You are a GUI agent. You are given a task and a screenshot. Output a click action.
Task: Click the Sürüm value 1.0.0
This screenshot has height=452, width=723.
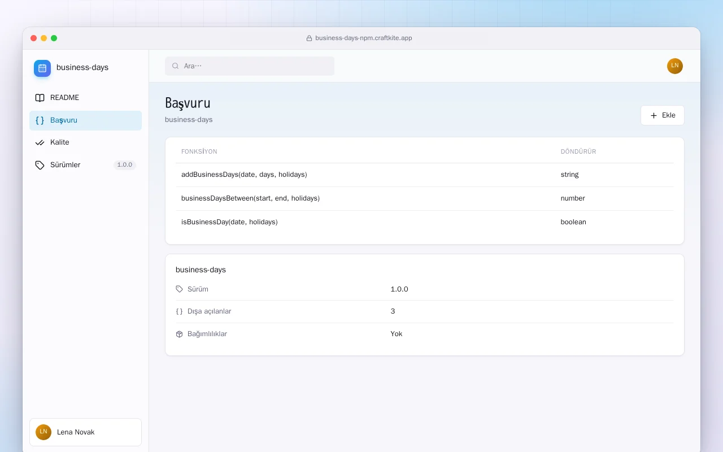click(399, 289)
